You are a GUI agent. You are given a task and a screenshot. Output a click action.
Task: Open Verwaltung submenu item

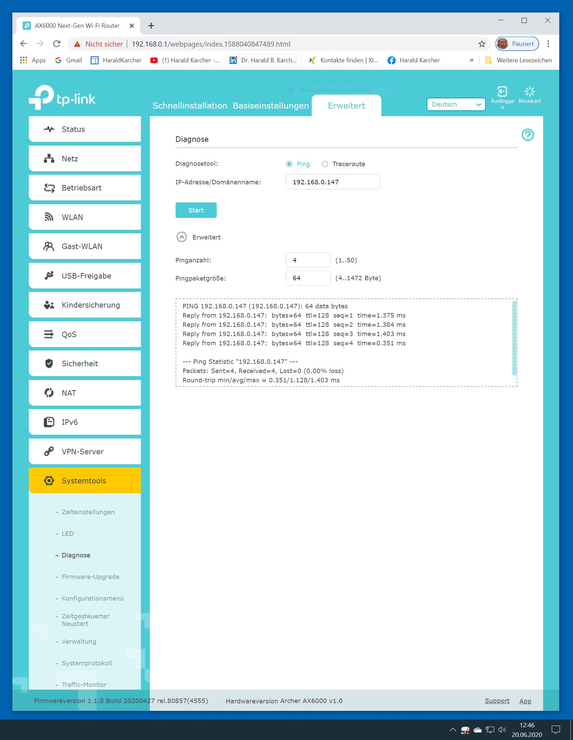click(x=79, y=642)
